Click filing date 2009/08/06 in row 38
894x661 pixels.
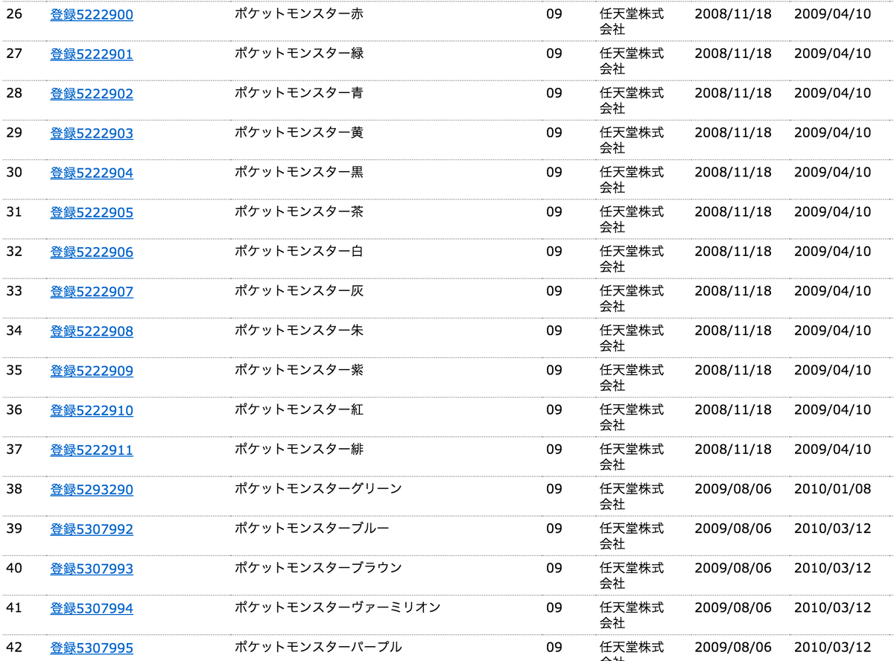(x=733, y=488)
